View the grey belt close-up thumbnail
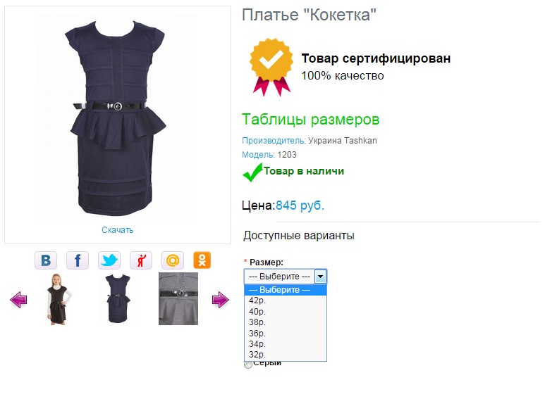The image size is (545, 399). [x=178, y=299]
